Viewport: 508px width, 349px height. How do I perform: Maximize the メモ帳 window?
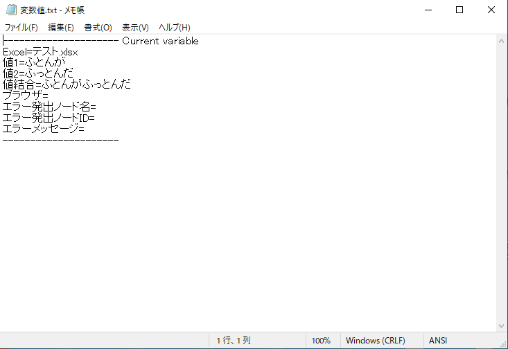(459, 10)
